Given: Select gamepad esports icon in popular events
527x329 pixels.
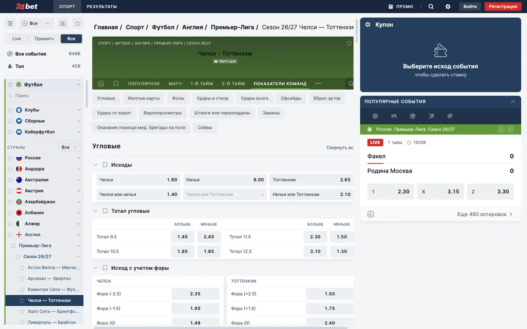Looking at the screenshot, I should [394, 116].
